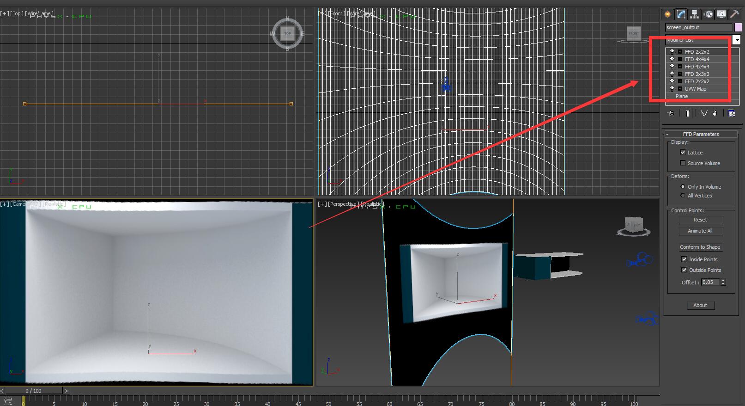Screen dimensions: 745x406
Task: Click the Conform to Shape button
Action: click(x=700, y=247)
